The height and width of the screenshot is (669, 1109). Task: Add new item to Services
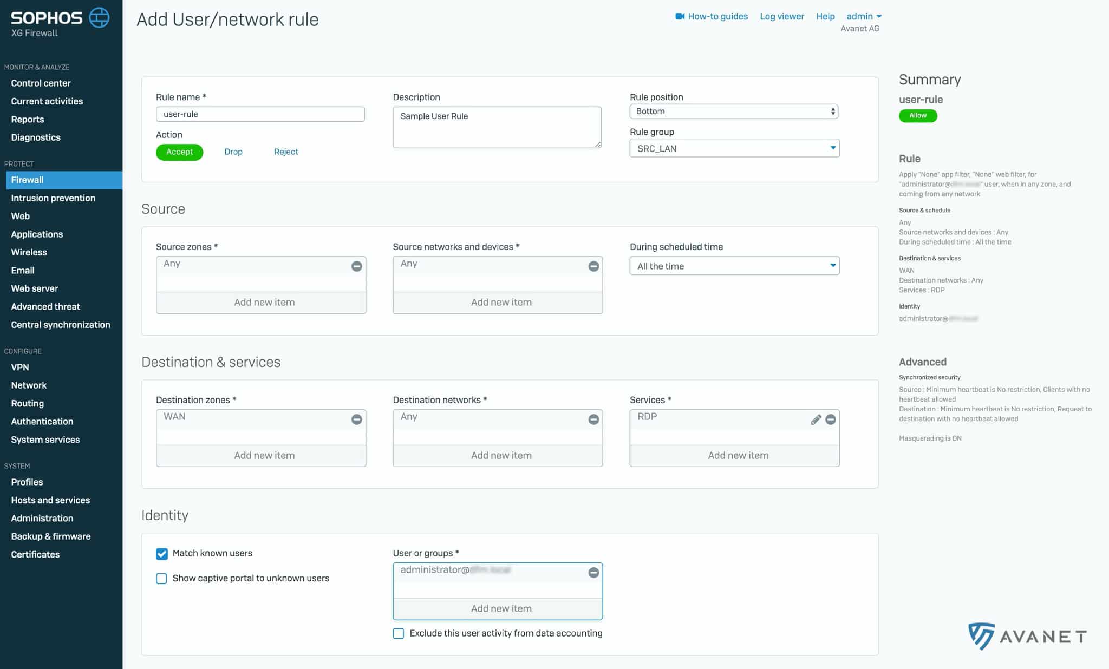tap(734, 456)
